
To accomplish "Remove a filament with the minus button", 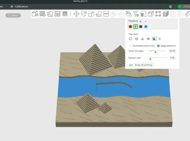I will coord(145,22).
